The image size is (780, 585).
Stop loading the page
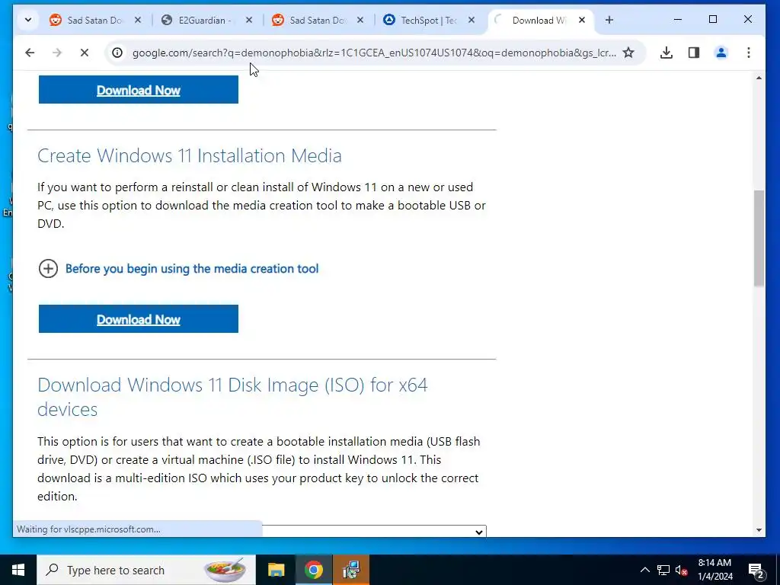point(85,53)
